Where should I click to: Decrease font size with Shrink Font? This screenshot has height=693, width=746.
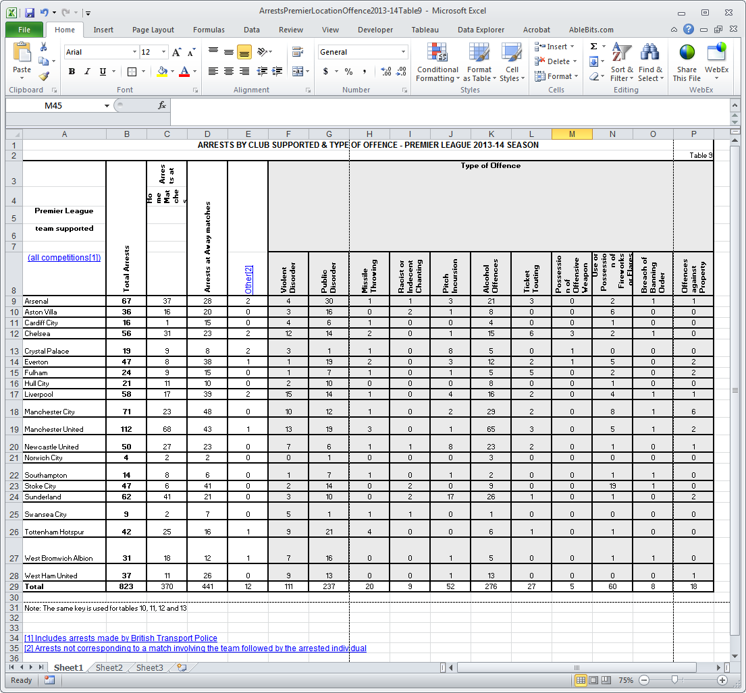[191, 52]
